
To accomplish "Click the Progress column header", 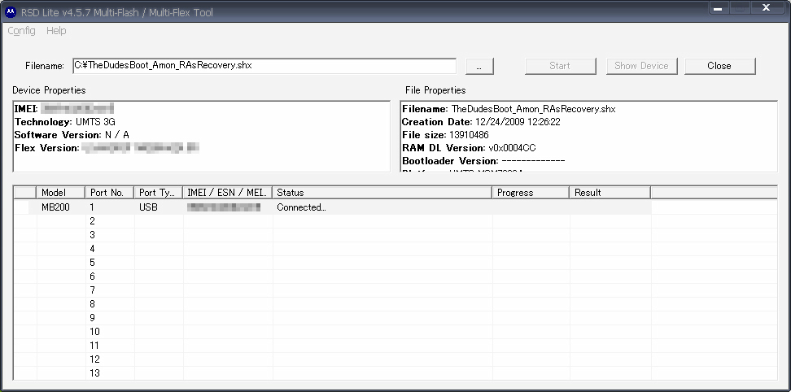I will click(531, 193).
